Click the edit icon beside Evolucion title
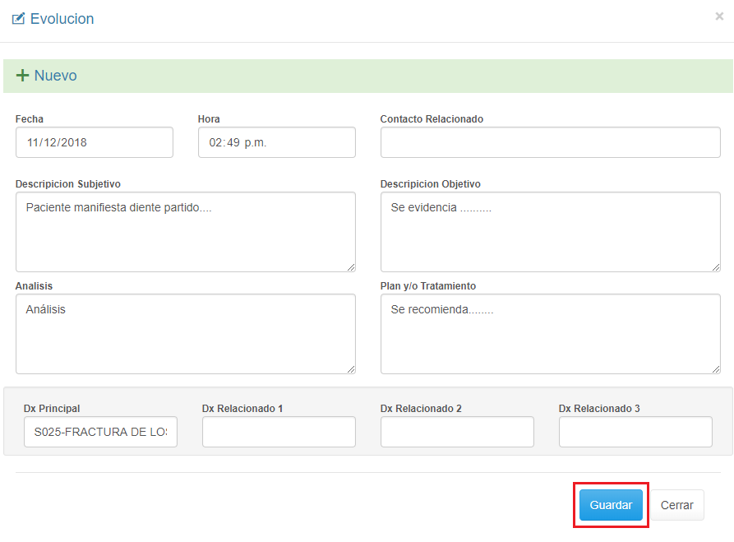The height and width of the screenshot is (542, 734). pyautogui.click(x=18, y=18)
